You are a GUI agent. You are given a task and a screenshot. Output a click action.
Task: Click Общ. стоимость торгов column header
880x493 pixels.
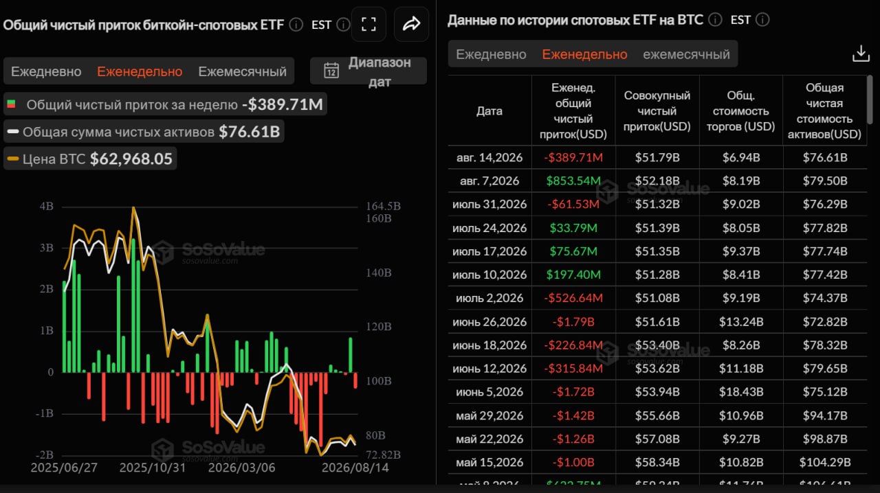[x=741, y=111]
